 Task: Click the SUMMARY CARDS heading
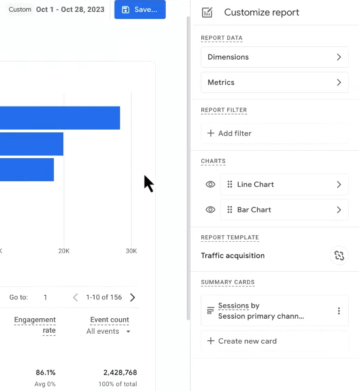point(228,282)
